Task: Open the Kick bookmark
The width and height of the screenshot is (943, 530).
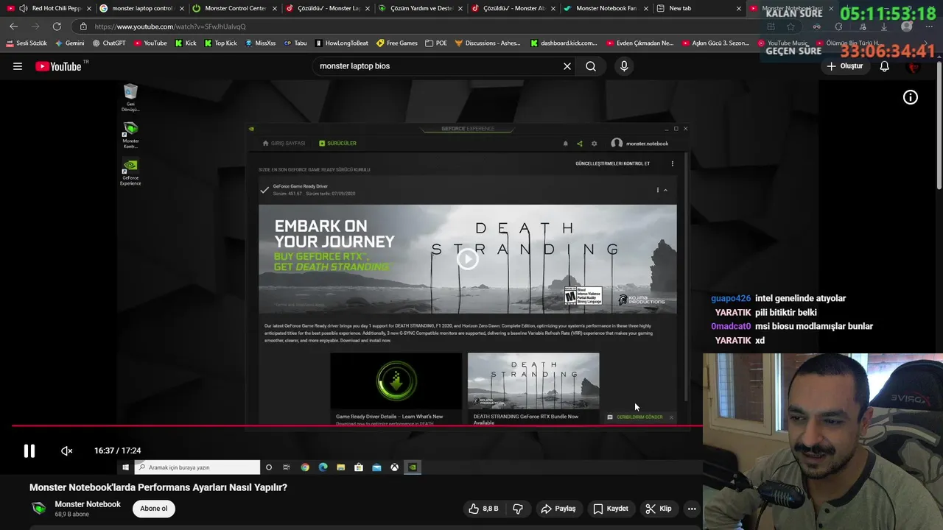Action: (186, 43)
